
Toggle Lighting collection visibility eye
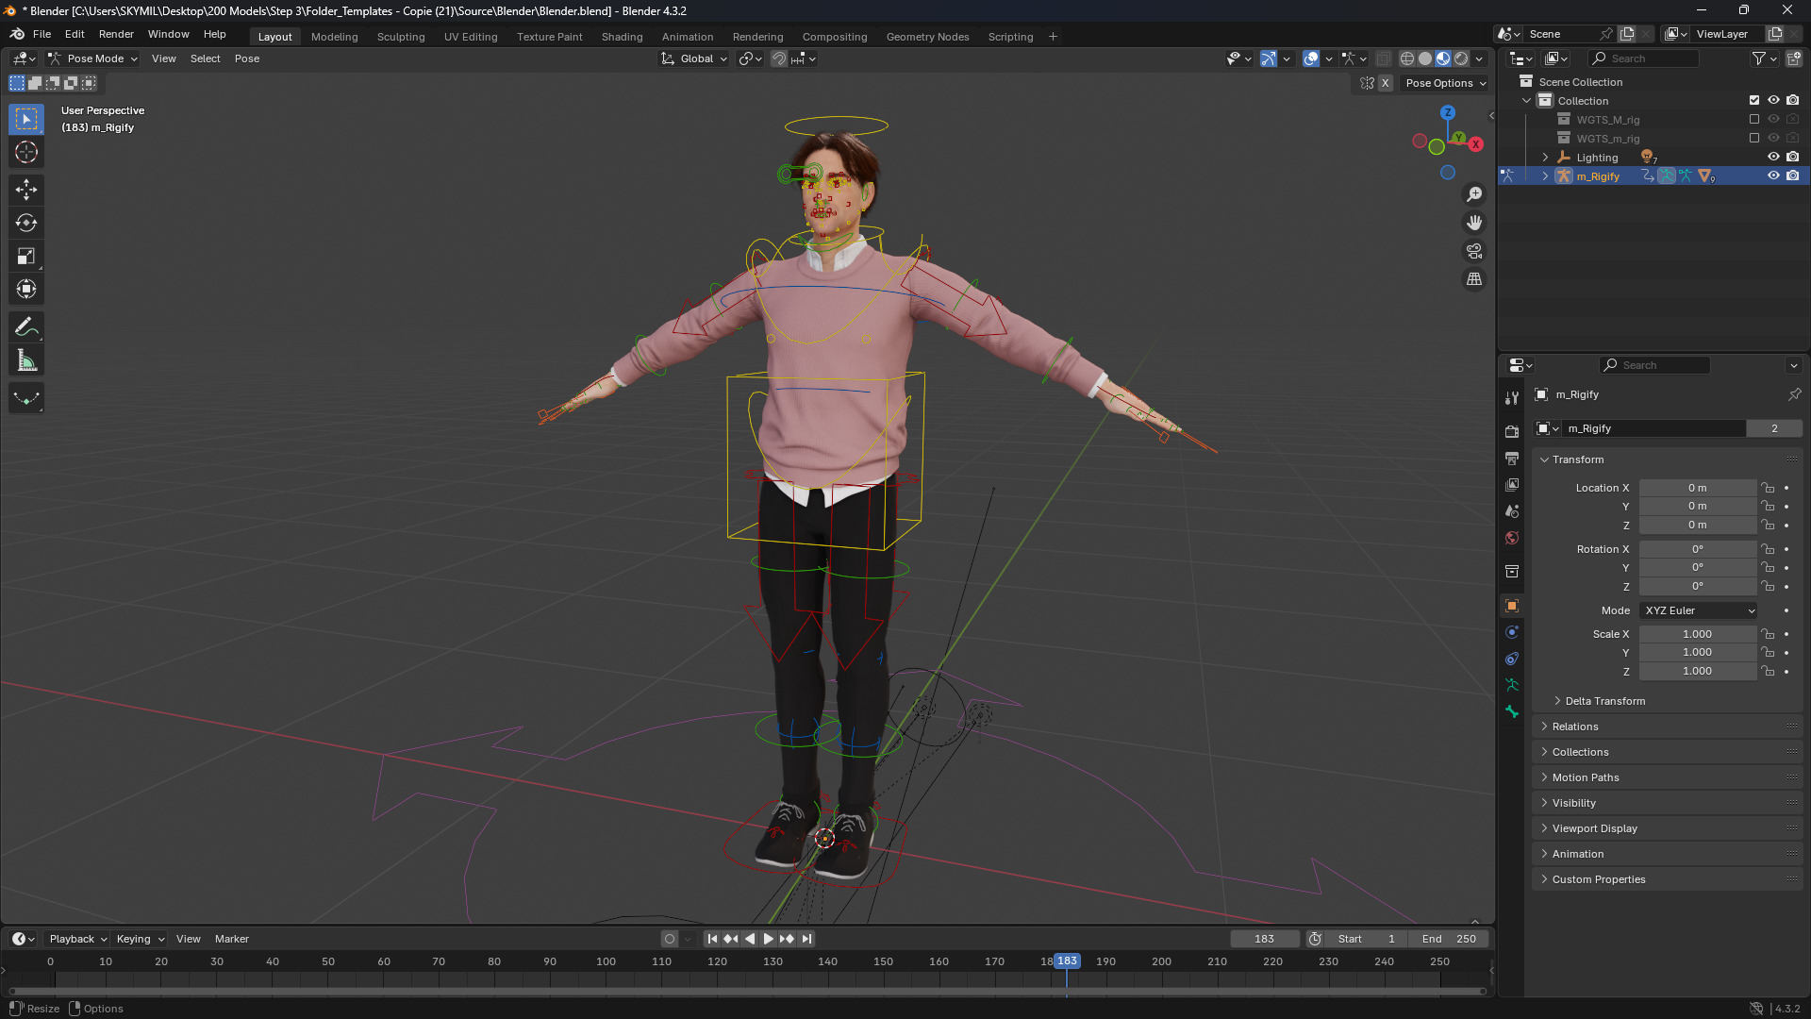1773,158
